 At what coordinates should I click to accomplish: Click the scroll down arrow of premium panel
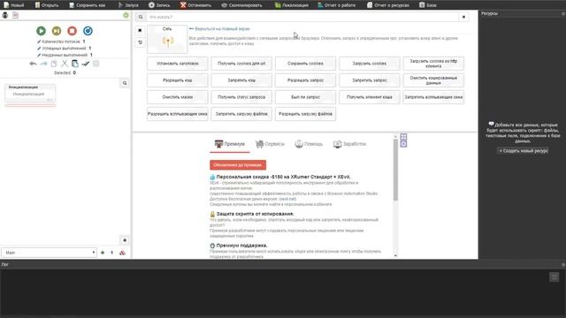(395, 255)
